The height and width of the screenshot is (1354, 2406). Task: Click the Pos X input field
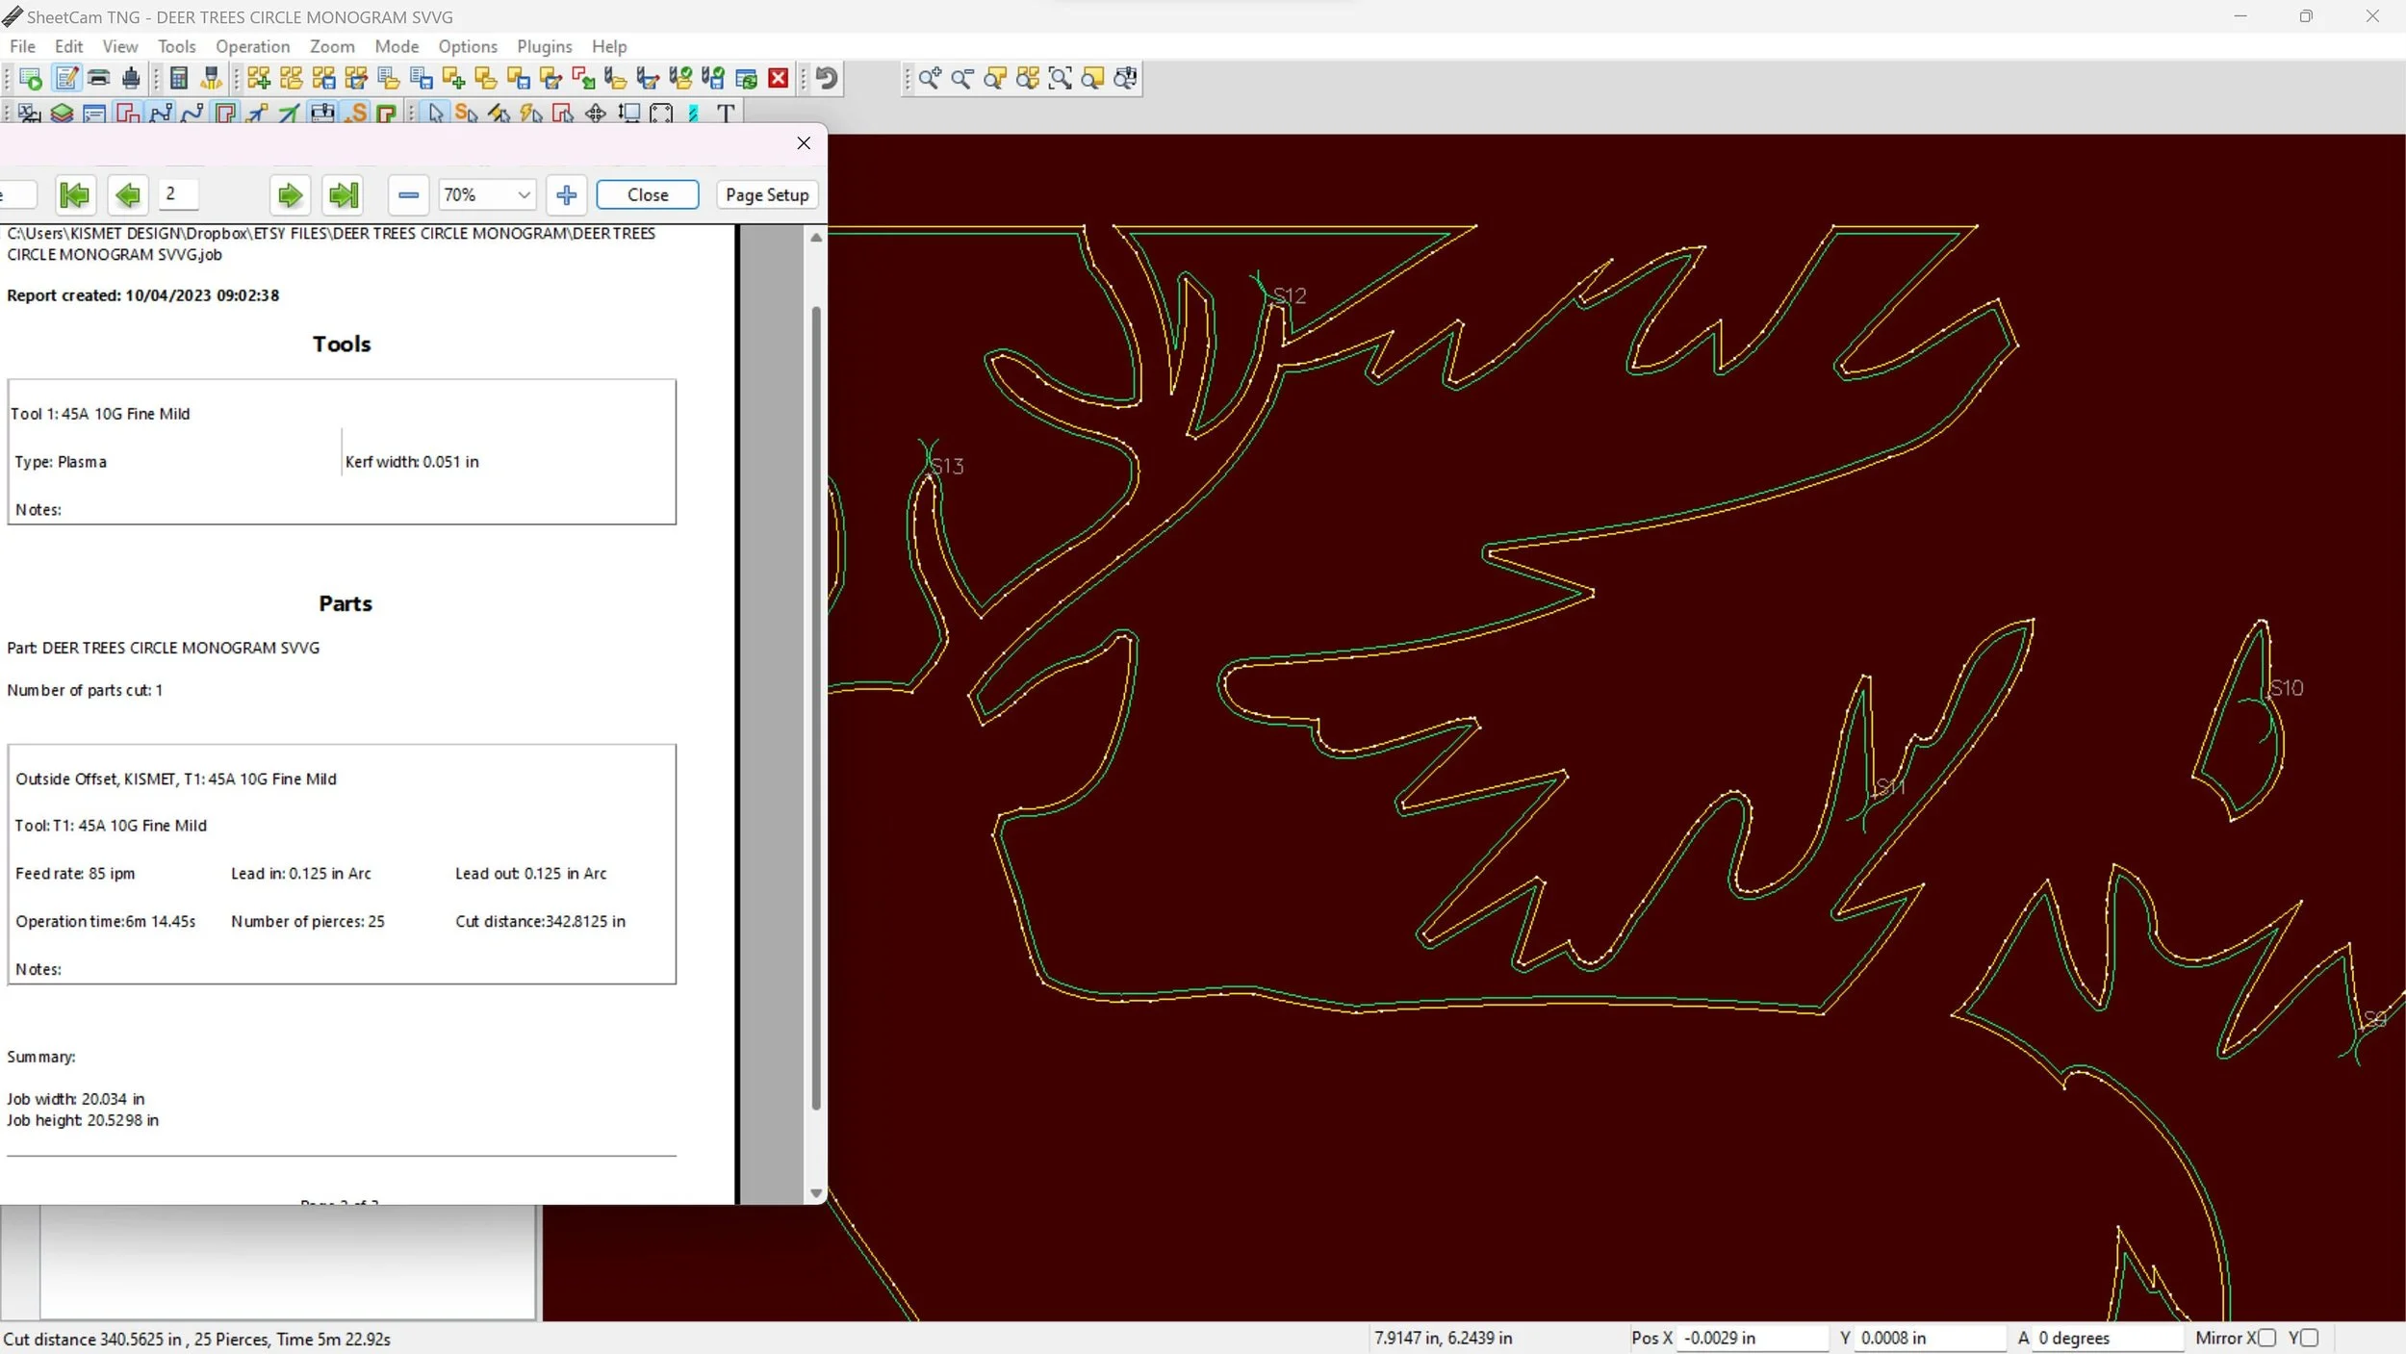[1752, 1338]
